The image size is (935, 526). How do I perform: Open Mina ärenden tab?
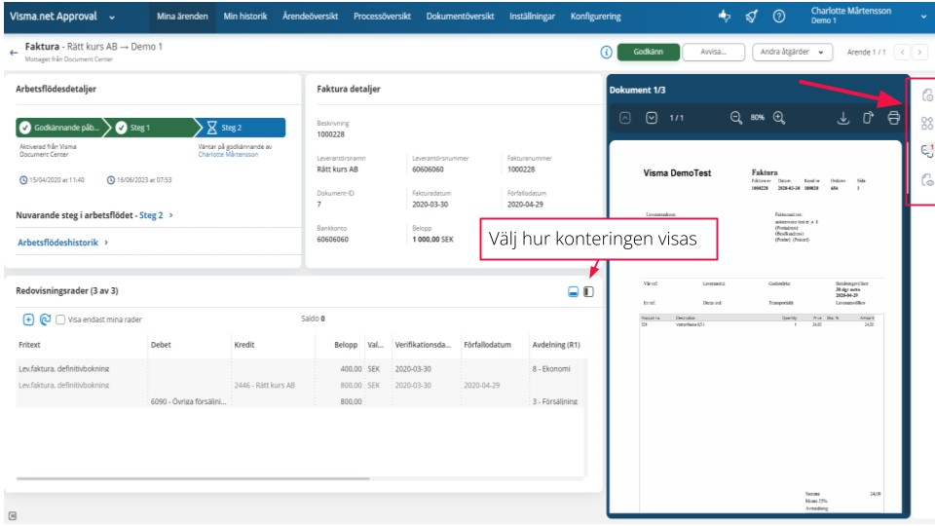tap(182, 17)
